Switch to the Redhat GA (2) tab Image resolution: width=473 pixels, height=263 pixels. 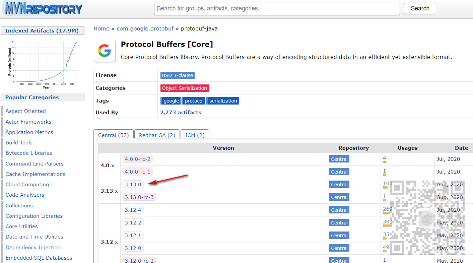(x=157, y=135)
